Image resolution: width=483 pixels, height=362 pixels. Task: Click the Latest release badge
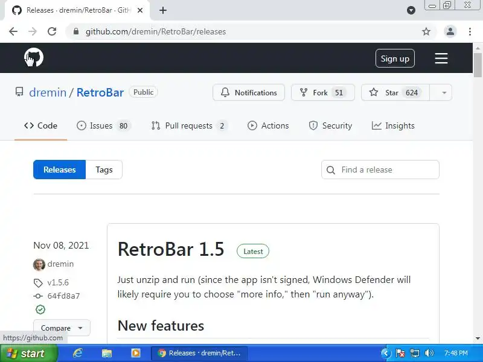point(253,251)
